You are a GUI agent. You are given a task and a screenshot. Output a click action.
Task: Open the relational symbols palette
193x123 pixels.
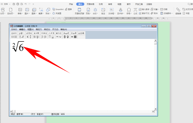(14, 33)
